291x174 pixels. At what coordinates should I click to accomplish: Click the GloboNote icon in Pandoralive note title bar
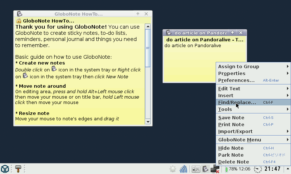click(x=168, y=33)
